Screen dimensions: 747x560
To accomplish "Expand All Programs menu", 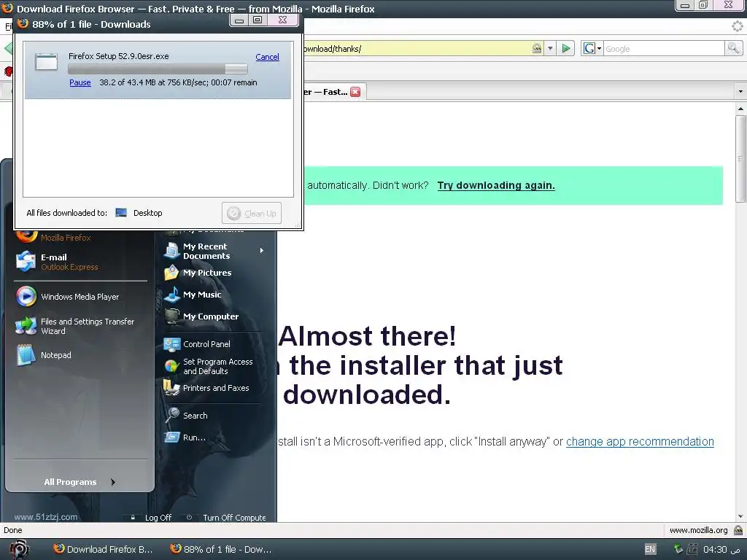I will coord(80,482).
